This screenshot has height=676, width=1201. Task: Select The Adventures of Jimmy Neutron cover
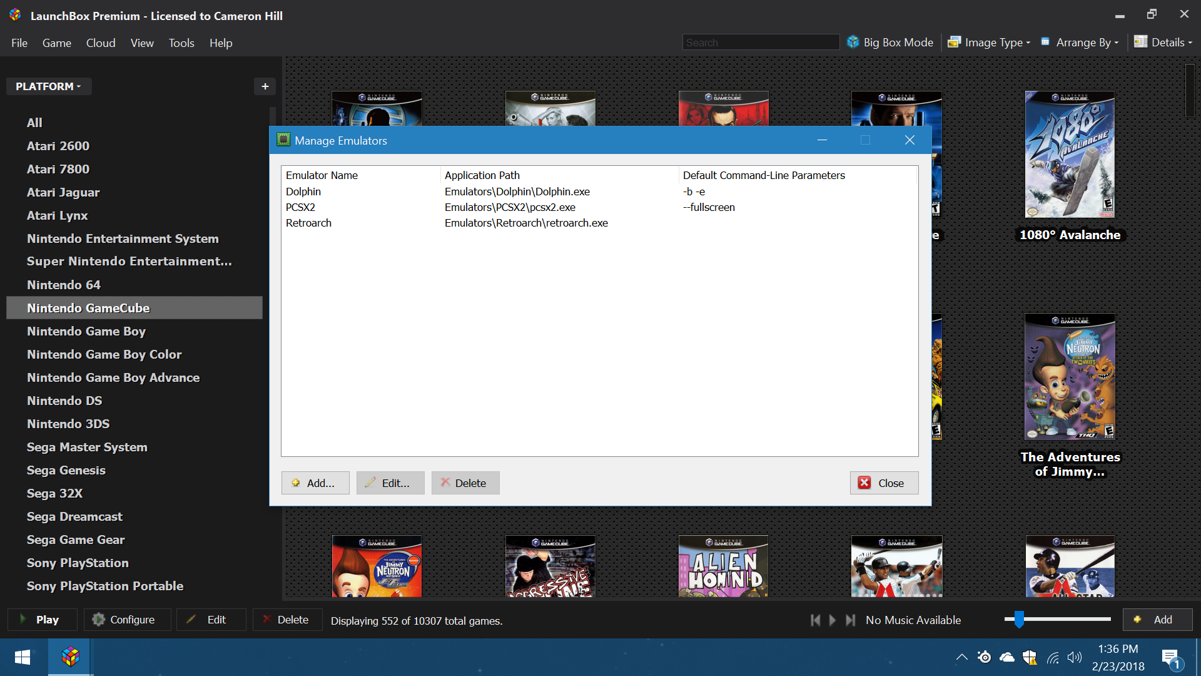[1070, 377]
